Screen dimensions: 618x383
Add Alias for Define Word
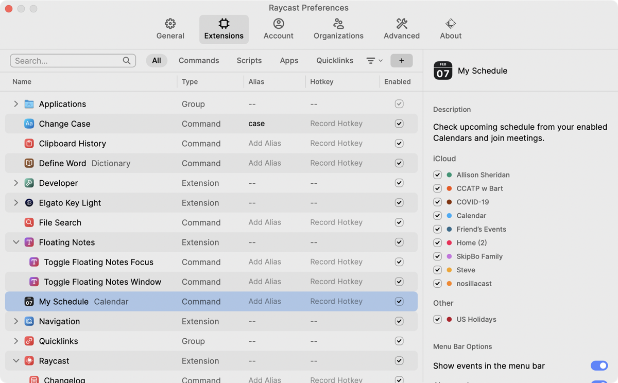pos(265,163)
